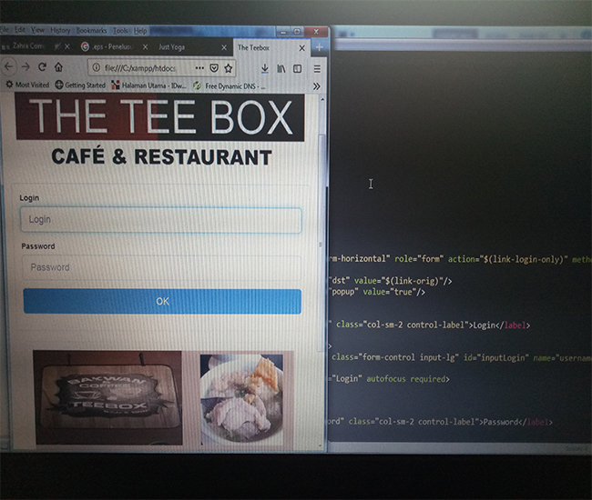
Task: Open the History menu
Action: click(x=60, y=30)
